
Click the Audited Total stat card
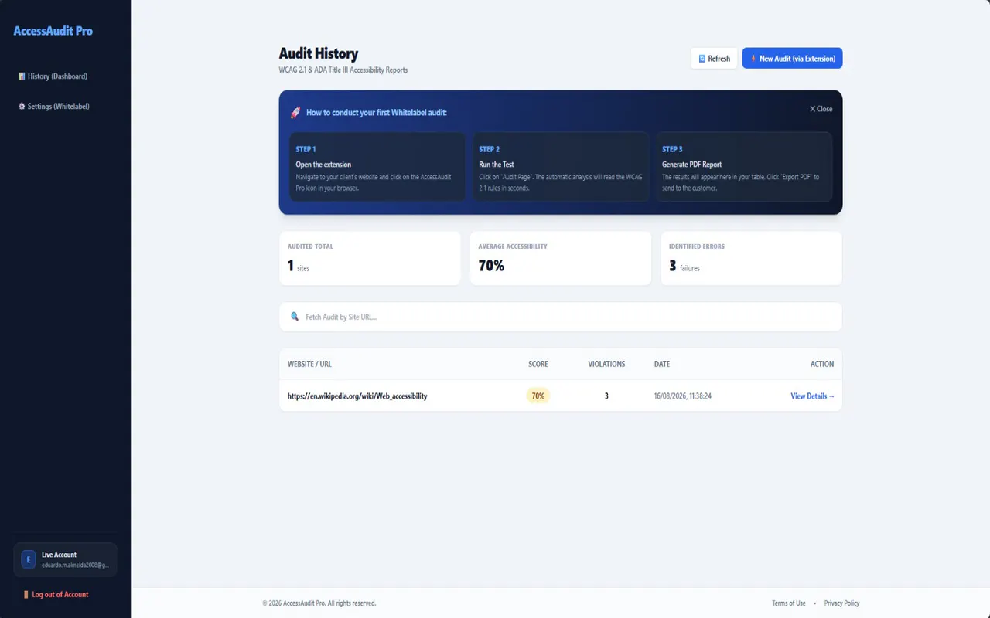[370, 258]
